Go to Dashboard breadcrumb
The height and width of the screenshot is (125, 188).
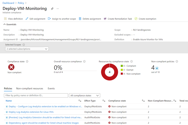tap(8, 3)
